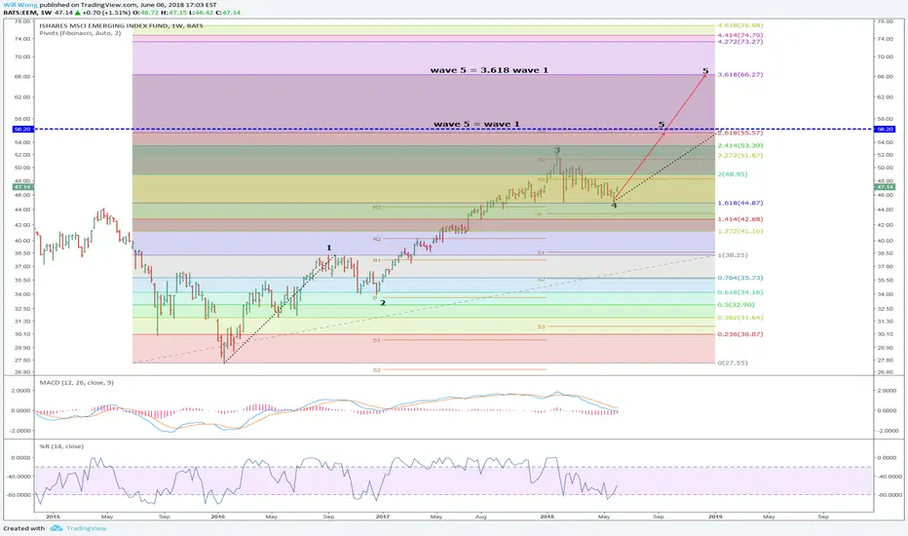Click the 4.414(74.79) Fibonacci level label
This screenshot has width=908, height=536.
coord(740,35)
